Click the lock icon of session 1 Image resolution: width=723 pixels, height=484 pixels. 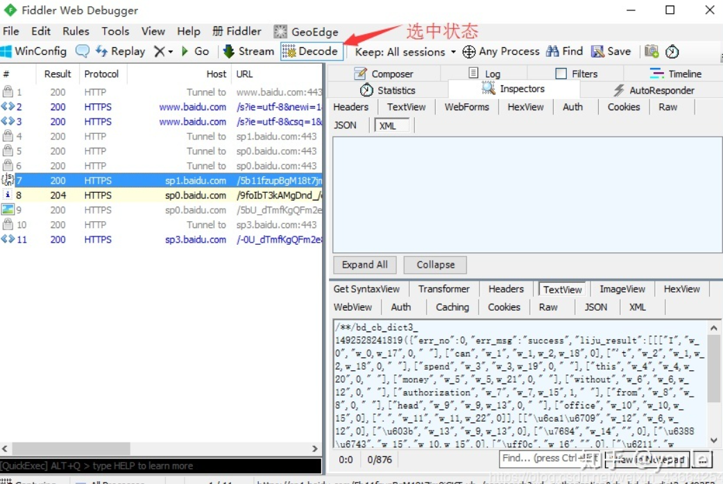tap(8, 92)
